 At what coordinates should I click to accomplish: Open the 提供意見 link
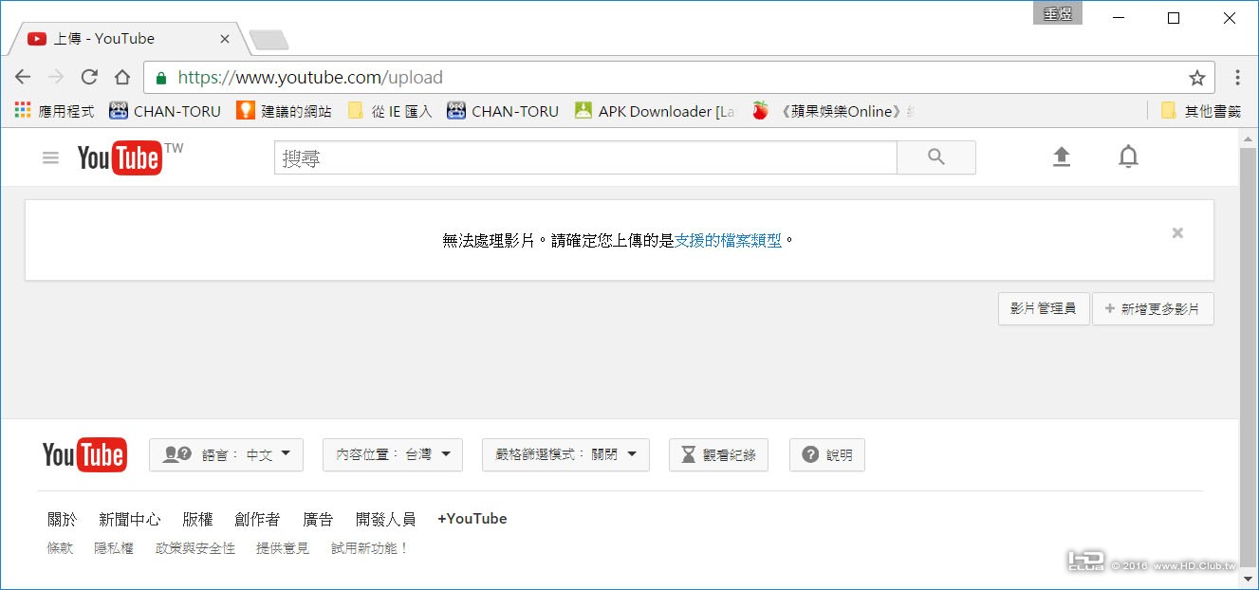(283, 548)
